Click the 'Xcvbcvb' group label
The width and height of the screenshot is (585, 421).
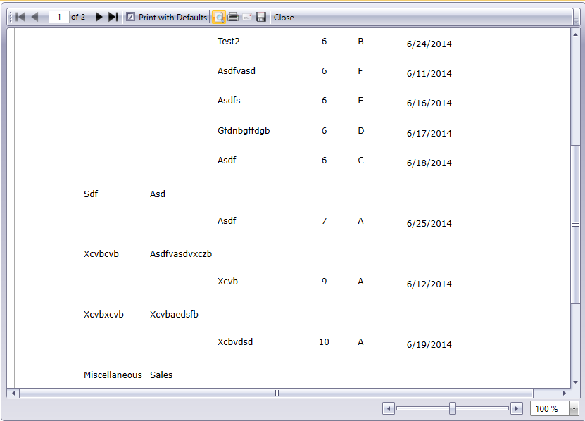click(x=101, y=253)
